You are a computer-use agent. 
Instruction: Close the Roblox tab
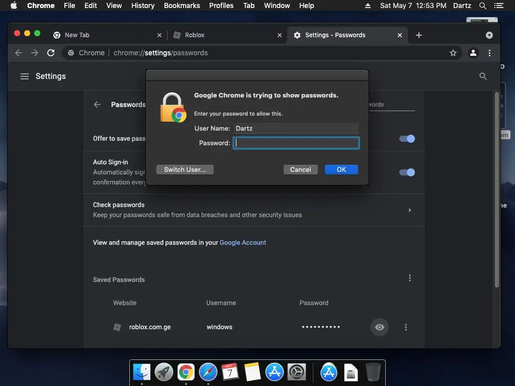click(x=280, y=35)
